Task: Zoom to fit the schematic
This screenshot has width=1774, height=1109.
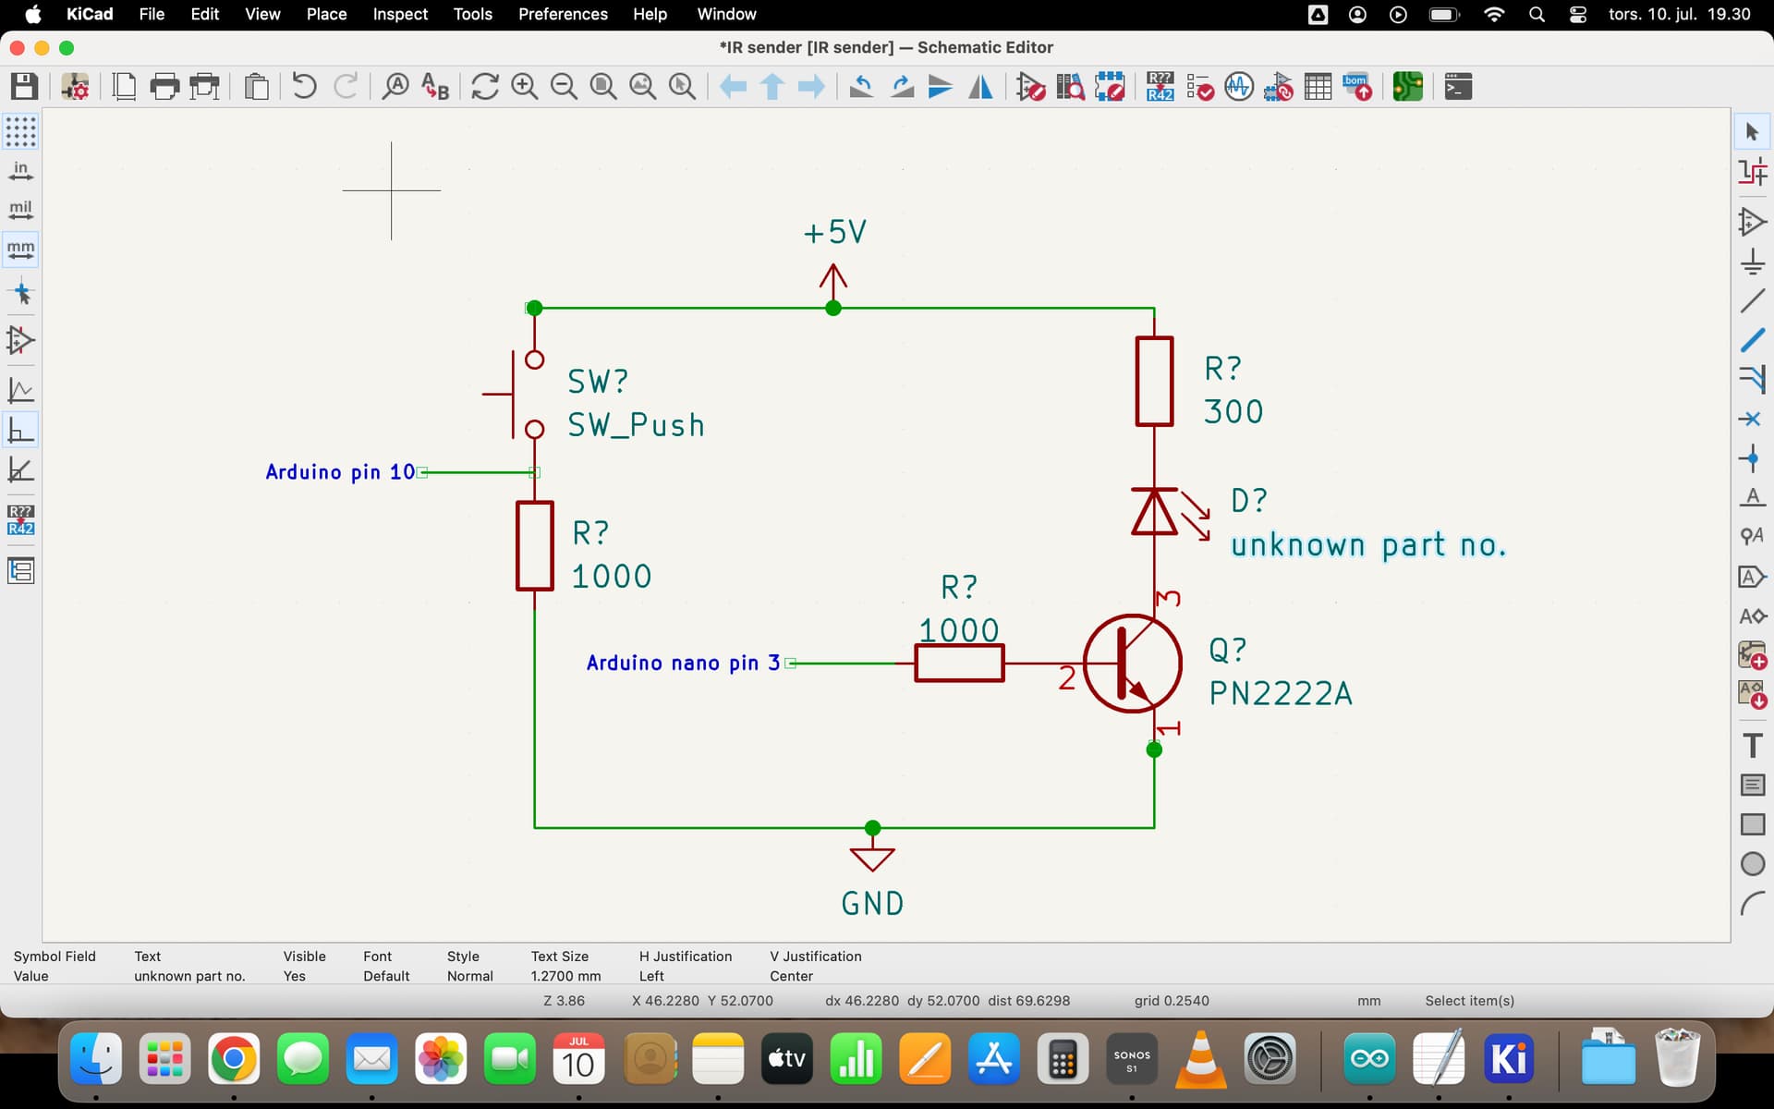Action: click(x=601, y=86)
